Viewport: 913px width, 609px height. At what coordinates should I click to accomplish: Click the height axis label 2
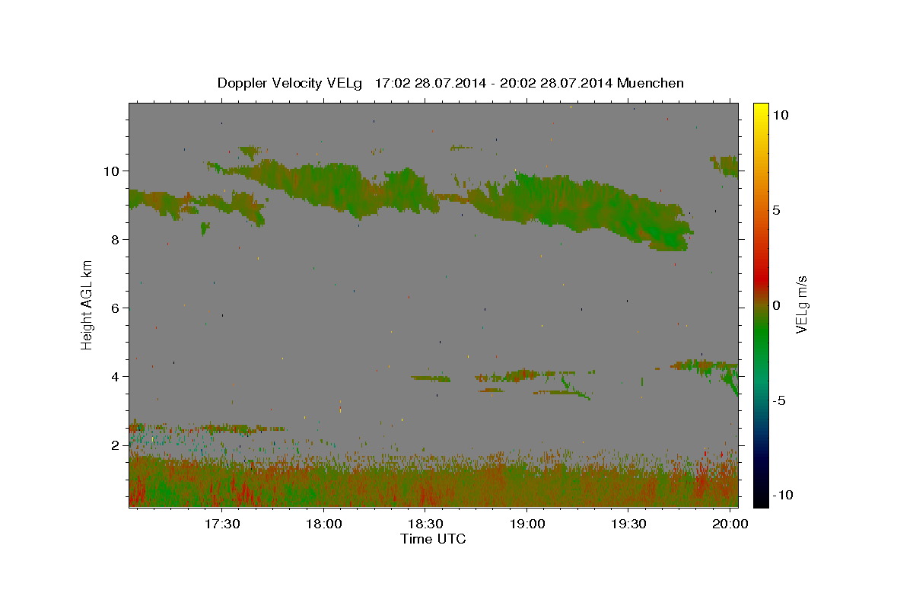click(x=116, y=445)
